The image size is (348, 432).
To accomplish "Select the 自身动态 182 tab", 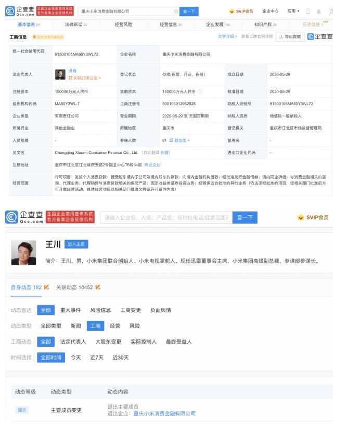I will [26, 287].
